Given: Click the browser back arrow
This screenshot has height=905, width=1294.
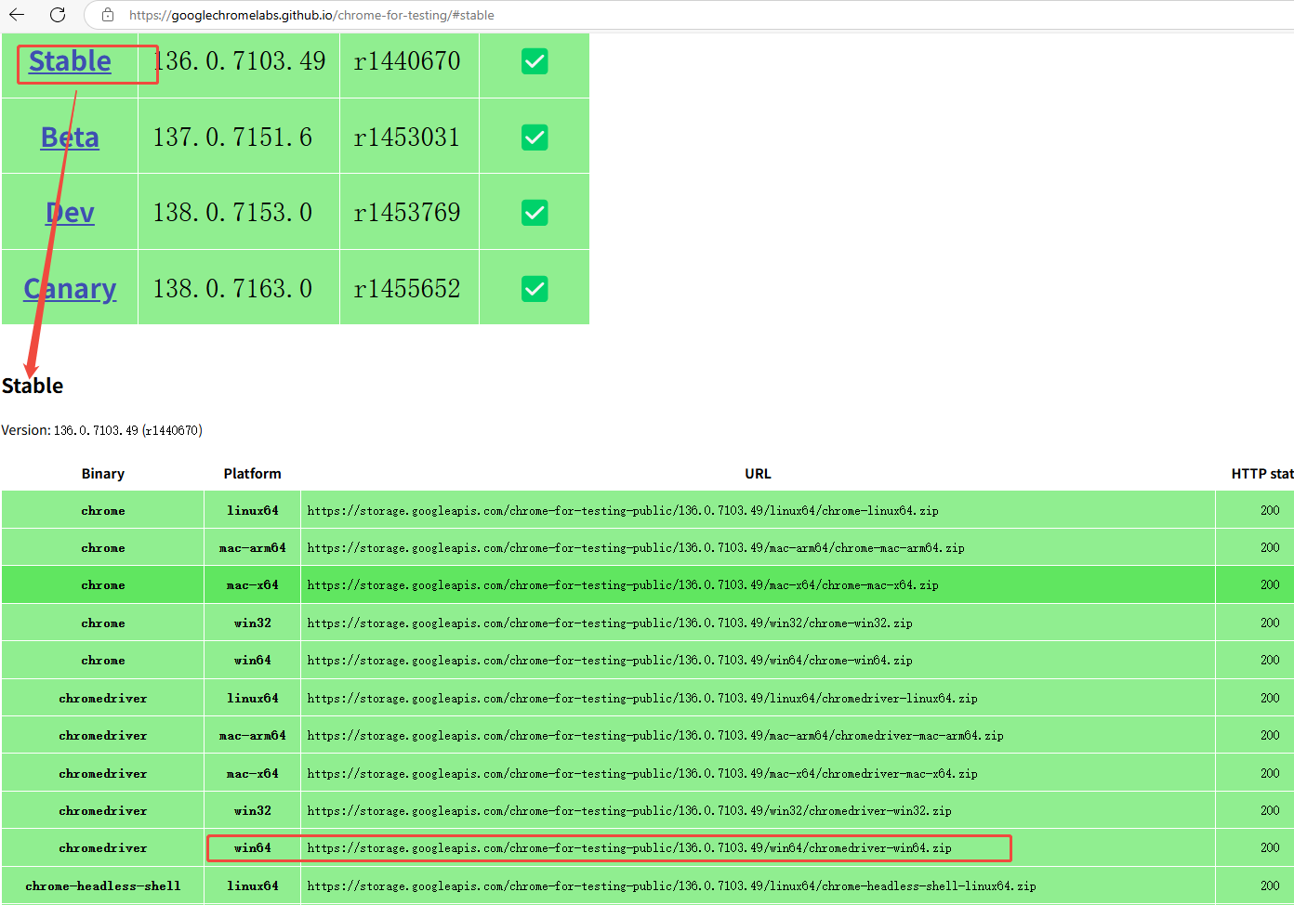Looking at the screenshot, I should pyautogui.click(x=16, y=15).
